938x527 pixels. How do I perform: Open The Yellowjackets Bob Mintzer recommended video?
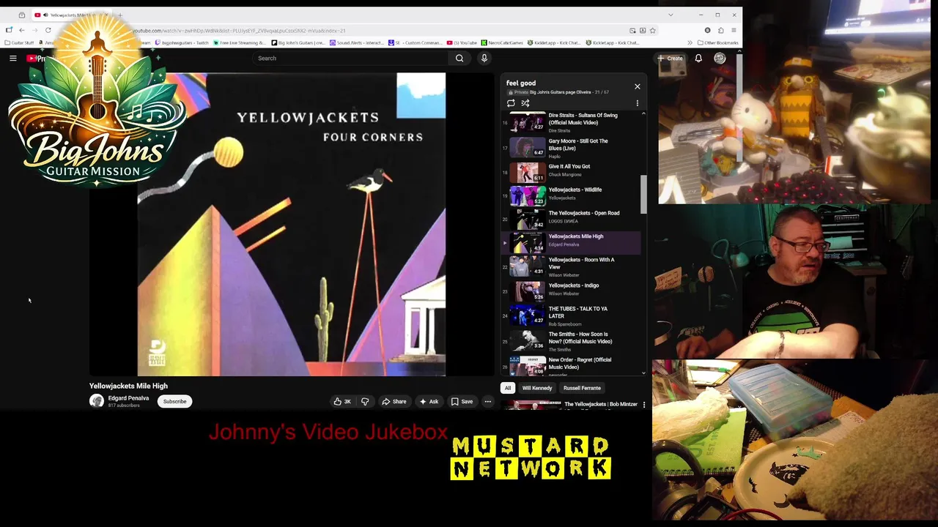(601, 404)
